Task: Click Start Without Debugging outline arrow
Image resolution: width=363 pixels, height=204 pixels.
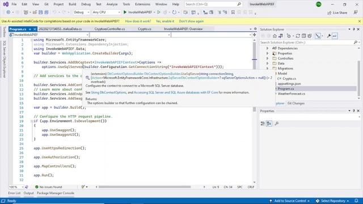Action: click(x=159, y=12)
